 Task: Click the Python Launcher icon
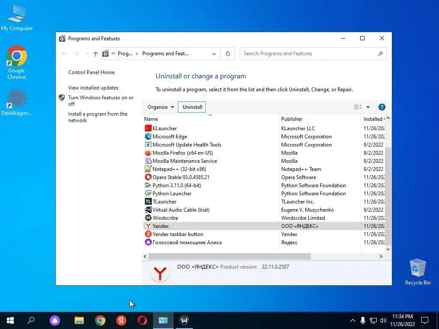148,193
